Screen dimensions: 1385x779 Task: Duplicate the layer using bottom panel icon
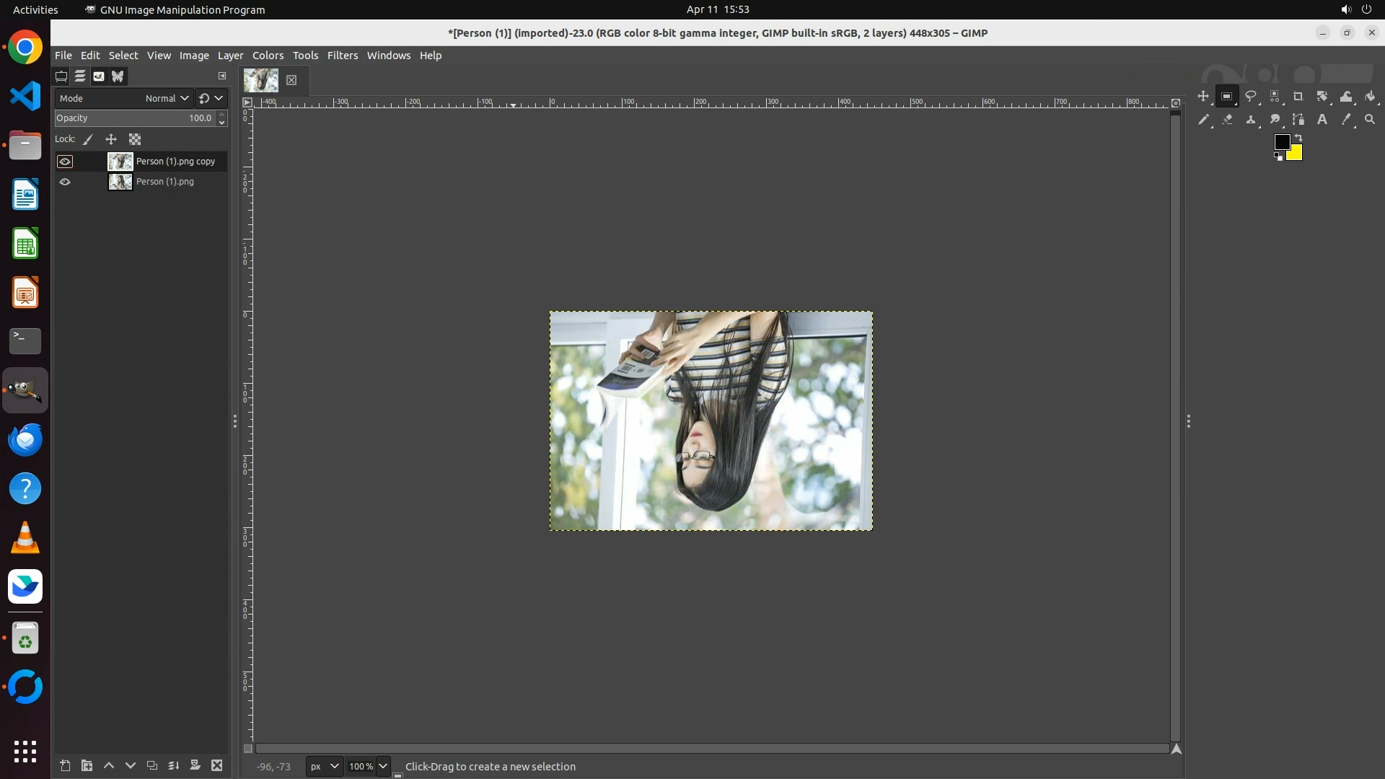151,765
